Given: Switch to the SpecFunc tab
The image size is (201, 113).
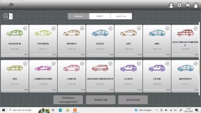Looking at the screenshot, I should 121,16.
